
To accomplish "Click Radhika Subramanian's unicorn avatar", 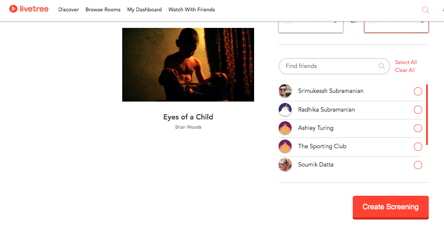I will (285, 109).
